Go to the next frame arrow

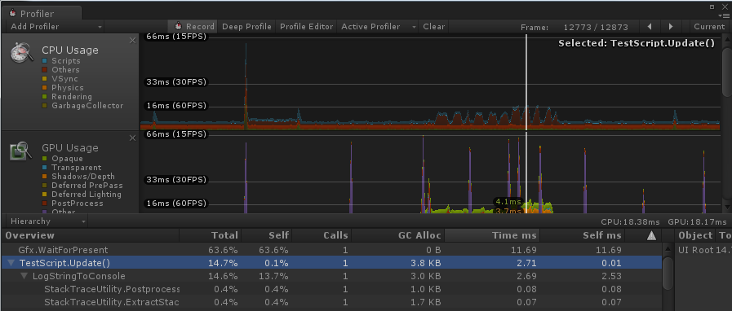coord(671,27)
